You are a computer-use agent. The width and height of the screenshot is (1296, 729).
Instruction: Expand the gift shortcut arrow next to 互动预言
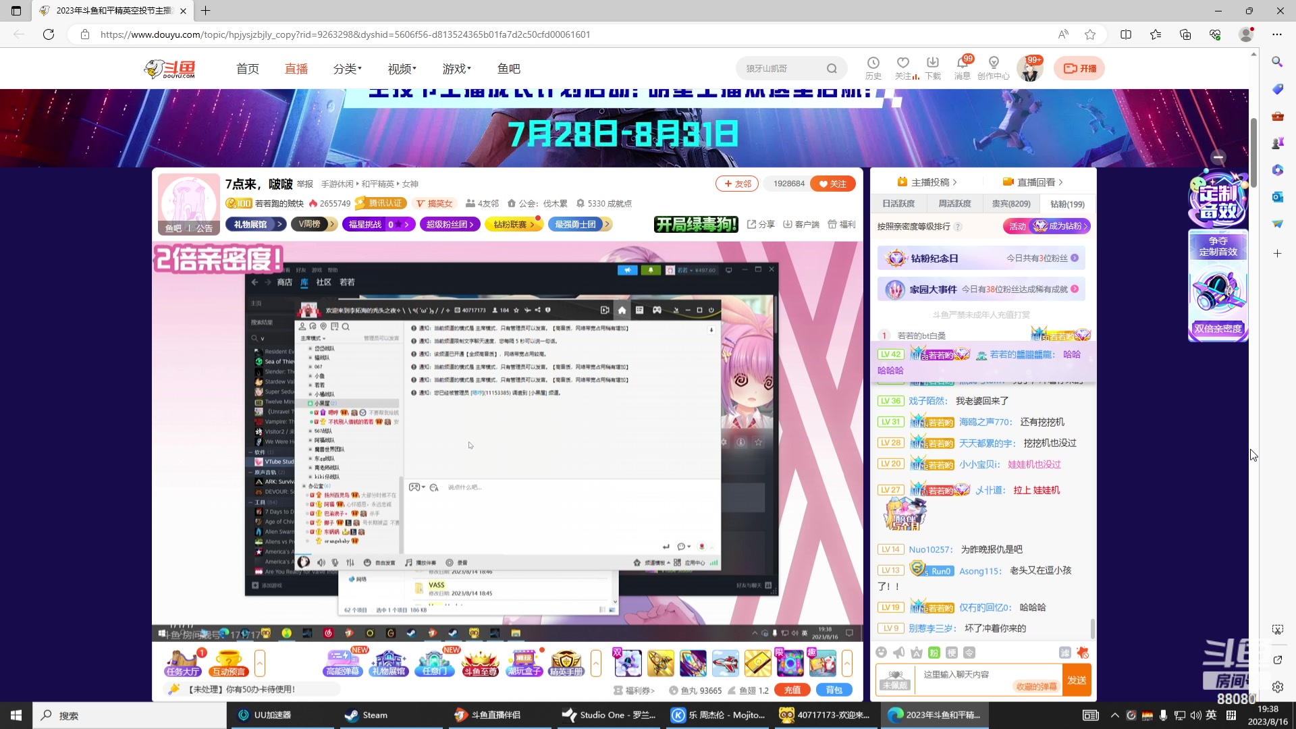pyautogui.click(x=261, y=664)
